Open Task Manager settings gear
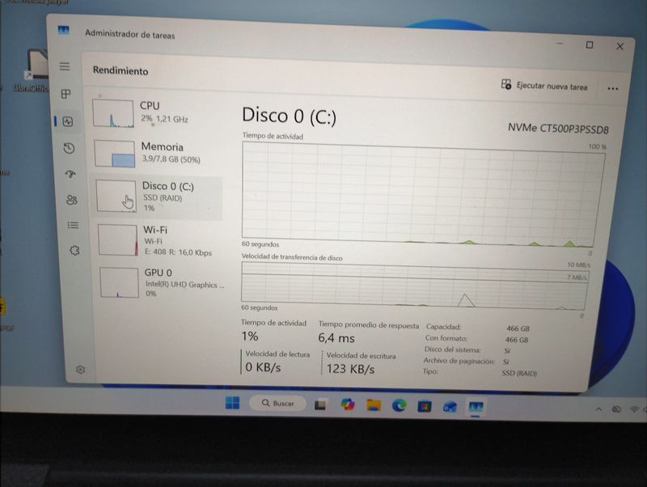The height and width of the screenshot is (487, 647). 80,369
